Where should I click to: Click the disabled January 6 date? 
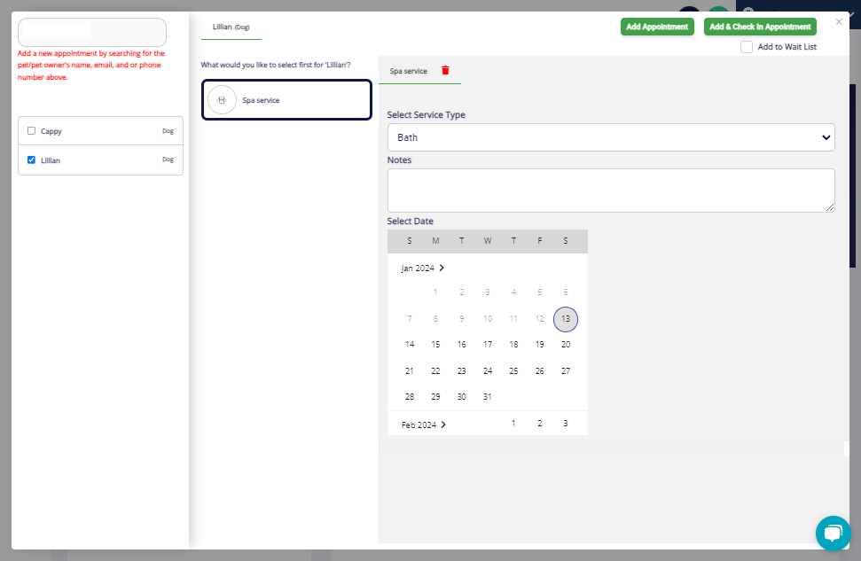point(566,292)
